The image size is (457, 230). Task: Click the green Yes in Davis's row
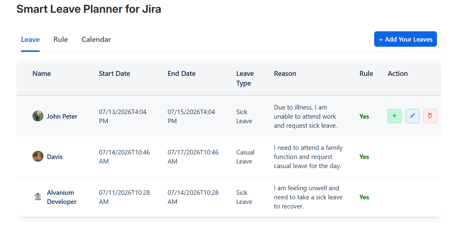click(x=364, y=157)
